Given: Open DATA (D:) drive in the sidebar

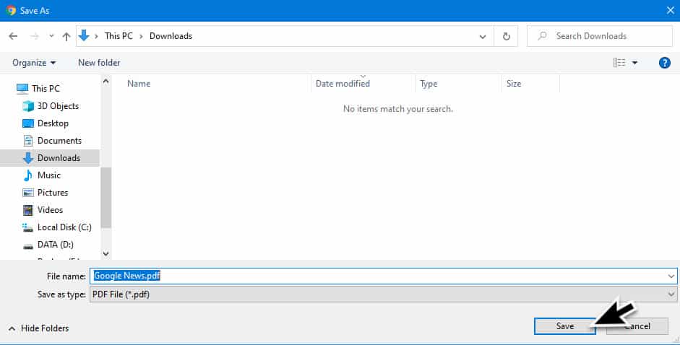Looking at the screenshot, I should [x=56, y=245].
